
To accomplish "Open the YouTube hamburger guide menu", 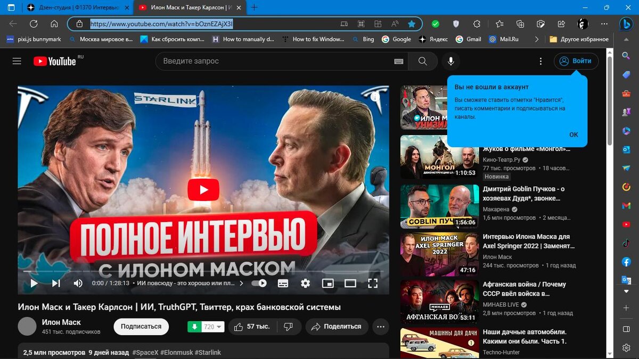I will (x=17, y=61).
